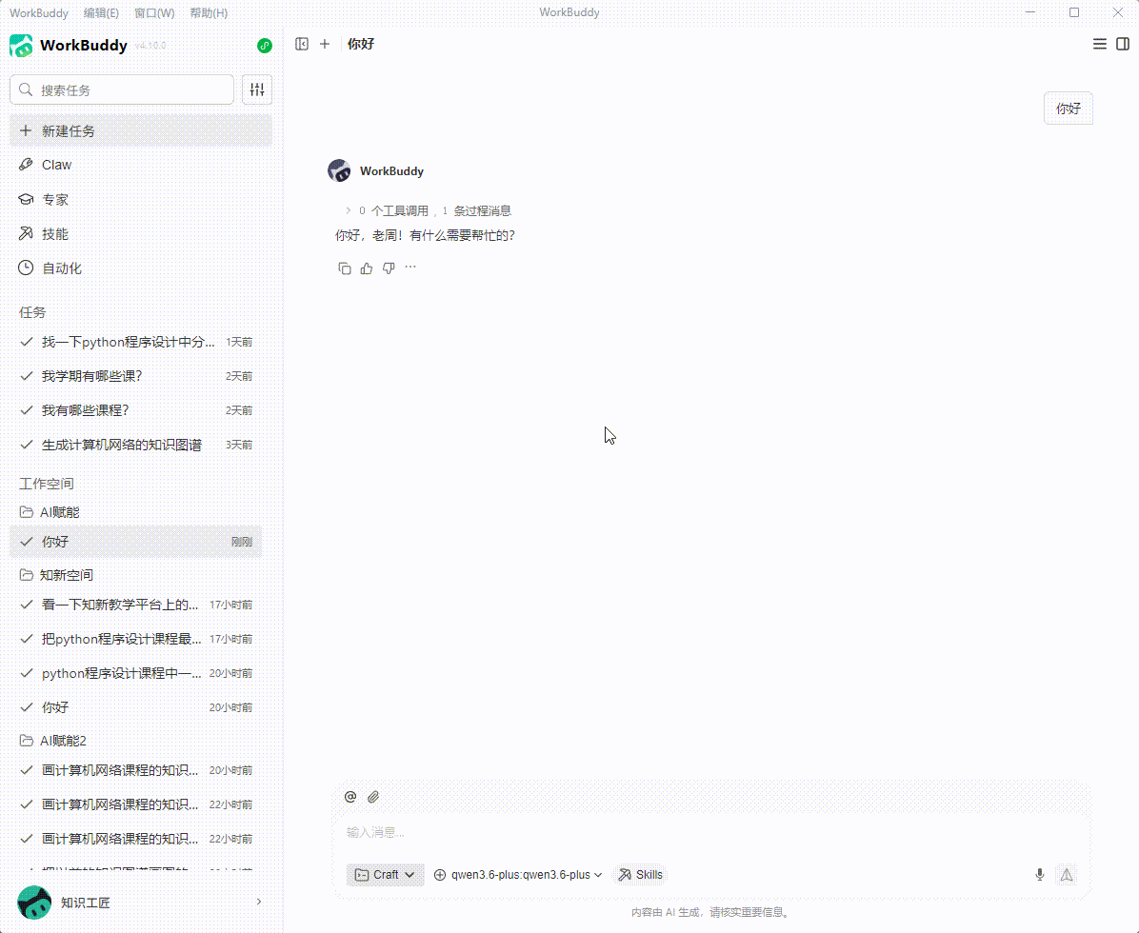Select Claw in the sidebar

click(x=57, y=164)
